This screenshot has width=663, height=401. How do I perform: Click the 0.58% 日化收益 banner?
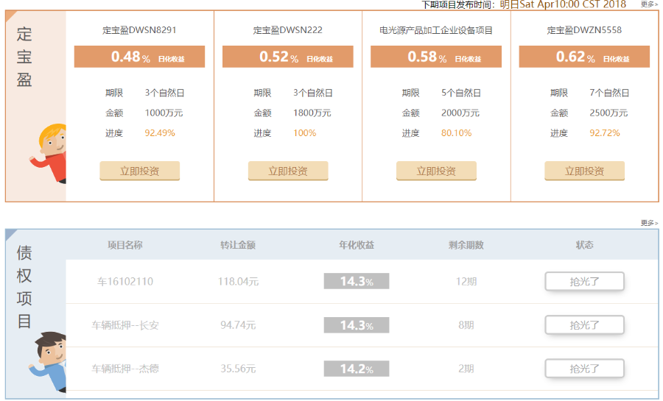pyautogui.click(x=436, y=57)
